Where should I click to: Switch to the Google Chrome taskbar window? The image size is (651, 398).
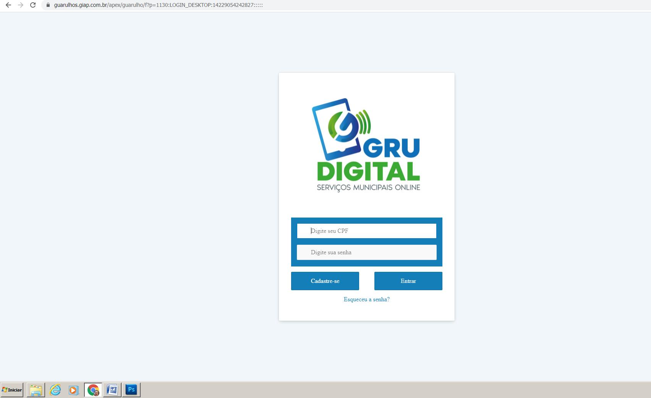coord(93,390)
